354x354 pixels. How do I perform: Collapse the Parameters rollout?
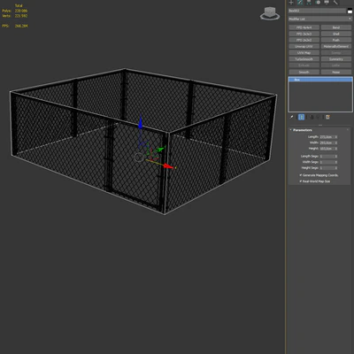tap(303, 130)
